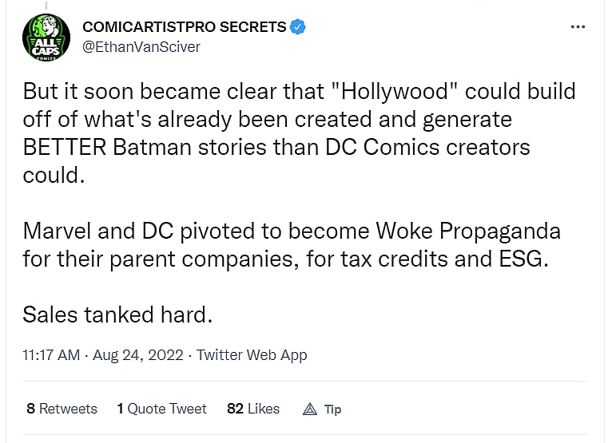Open the three-dot more options menu

point(578,26)
